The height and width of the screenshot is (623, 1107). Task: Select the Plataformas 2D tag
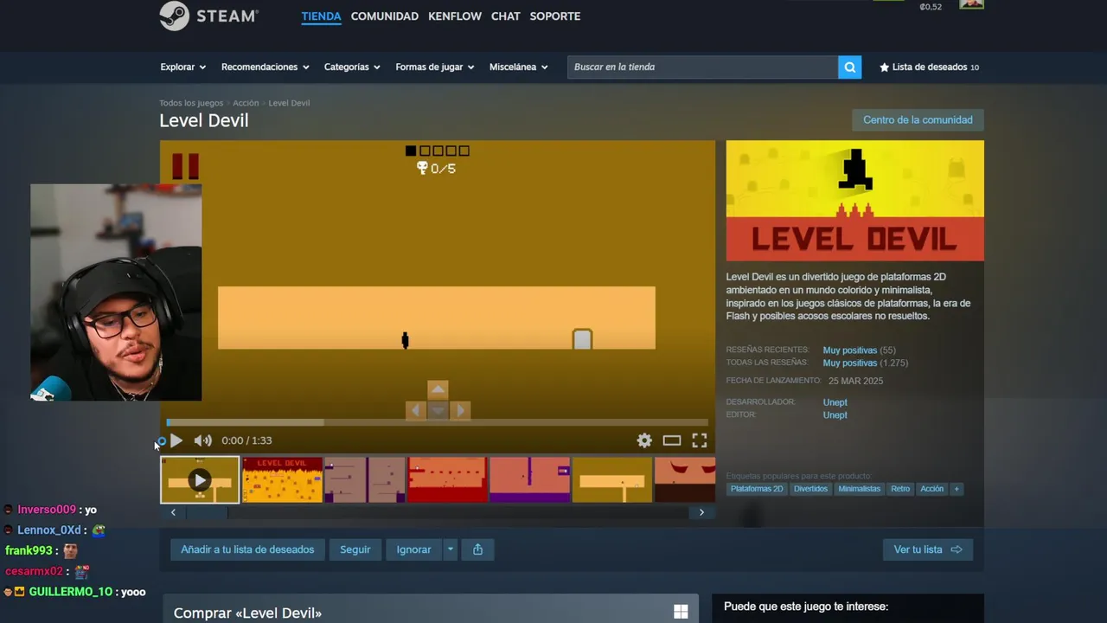(757, 489)
